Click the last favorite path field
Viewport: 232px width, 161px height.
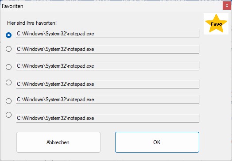(x=108, y=118)
